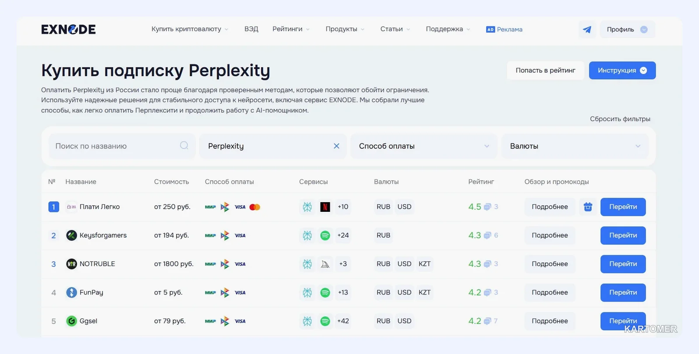Open the Инструкция button
This screenshot has width=699, height=354.
[x=622, y=70]
